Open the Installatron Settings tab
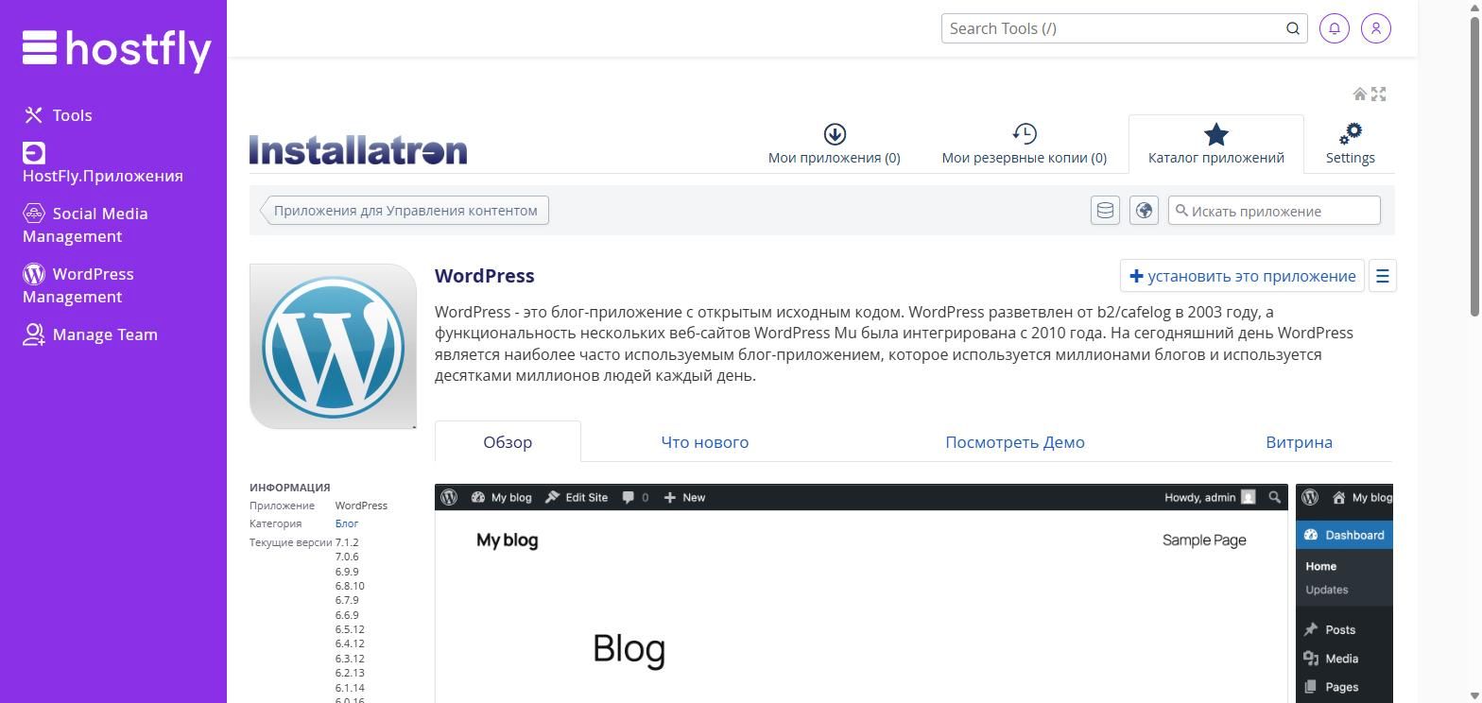 tap(1350, 145)
